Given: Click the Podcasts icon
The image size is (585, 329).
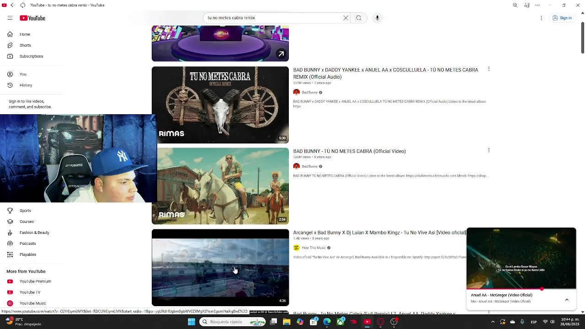Looking at the screenshot, I should [x=10, y=244].
